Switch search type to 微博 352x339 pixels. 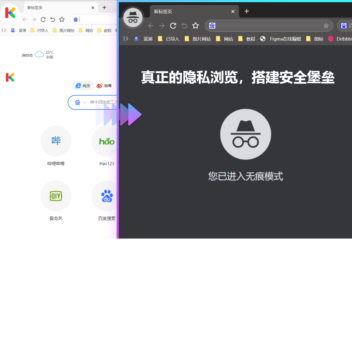[104, 86]
